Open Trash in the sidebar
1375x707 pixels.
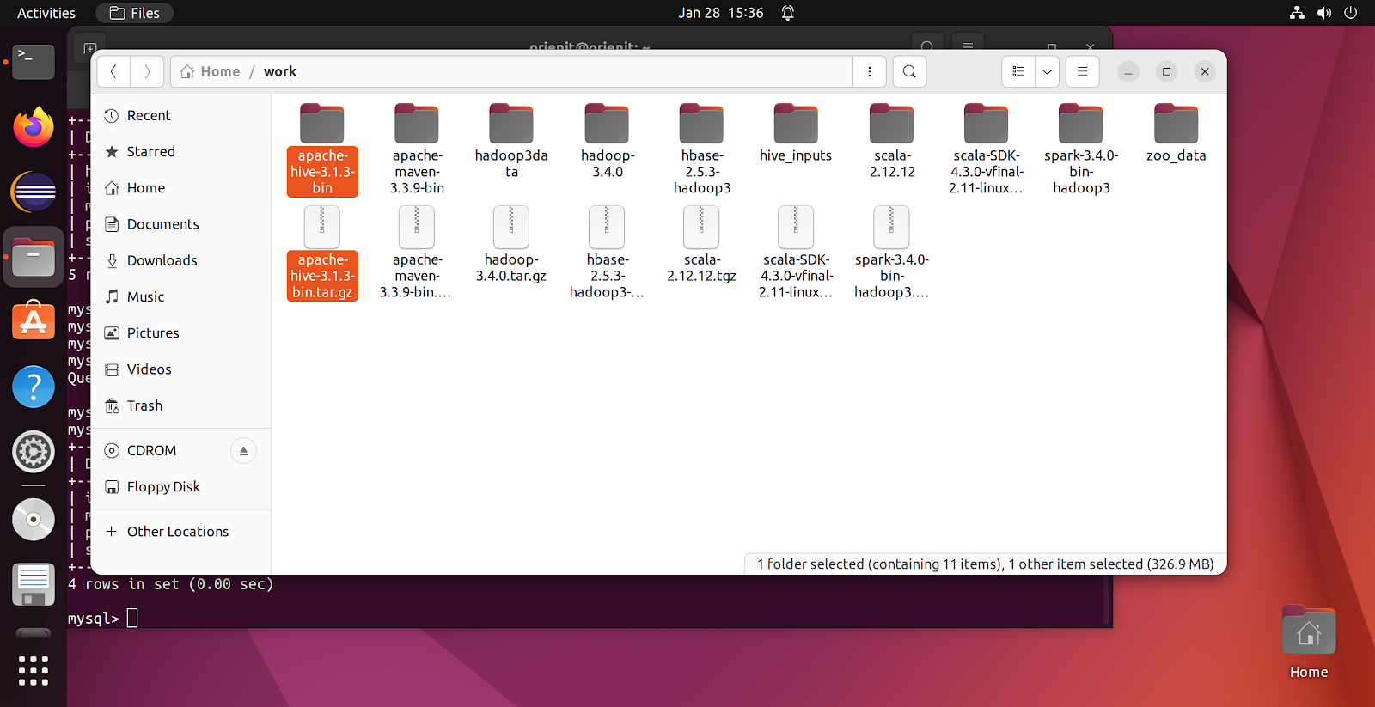(180, 405)
